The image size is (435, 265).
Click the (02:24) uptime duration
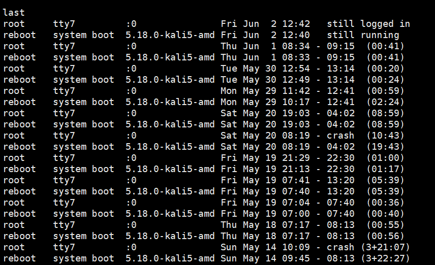click(385, 102)
